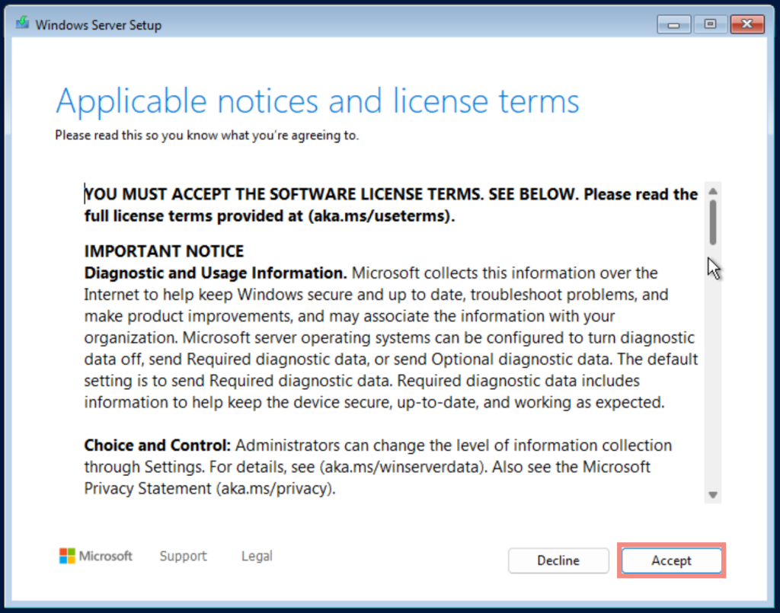Select the IMPORTANT NOTICE heading text

pyautogui.click(x=164, y=251)
